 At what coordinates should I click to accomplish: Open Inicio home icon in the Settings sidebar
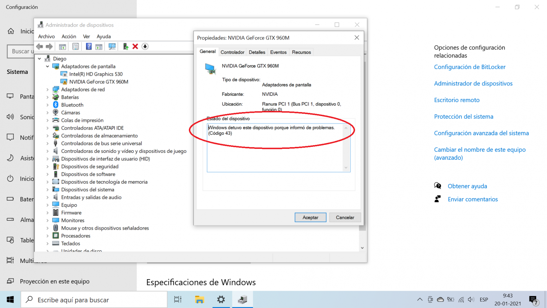pyautogui.click(x=11, y=31)
